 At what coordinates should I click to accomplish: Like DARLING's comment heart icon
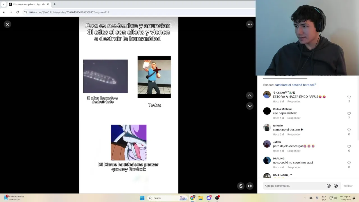click(x=349, y=163)
